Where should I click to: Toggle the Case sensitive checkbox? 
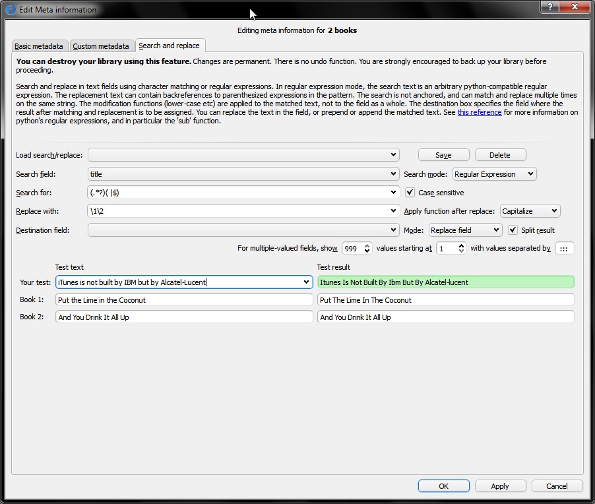410,193
